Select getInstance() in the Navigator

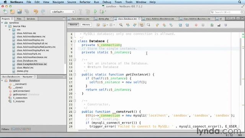tap(20, 94)
